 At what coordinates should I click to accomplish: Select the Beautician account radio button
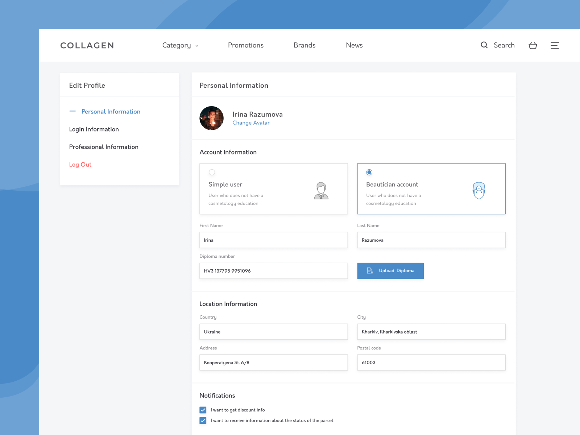pos(369,172)
